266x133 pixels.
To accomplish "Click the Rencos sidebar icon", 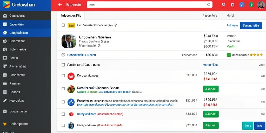I will point(5,92).
